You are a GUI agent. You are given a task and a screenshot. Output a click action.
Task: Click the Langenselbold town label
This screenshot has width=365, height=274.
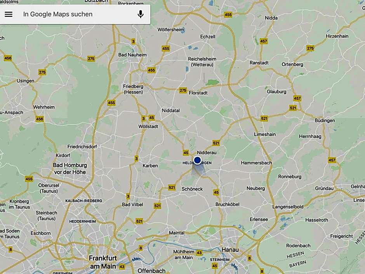coord(288,207)
